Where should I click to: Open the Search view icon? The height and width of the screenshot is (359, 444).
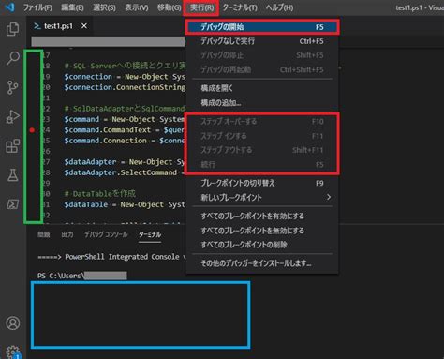click(x=13, y=58)
